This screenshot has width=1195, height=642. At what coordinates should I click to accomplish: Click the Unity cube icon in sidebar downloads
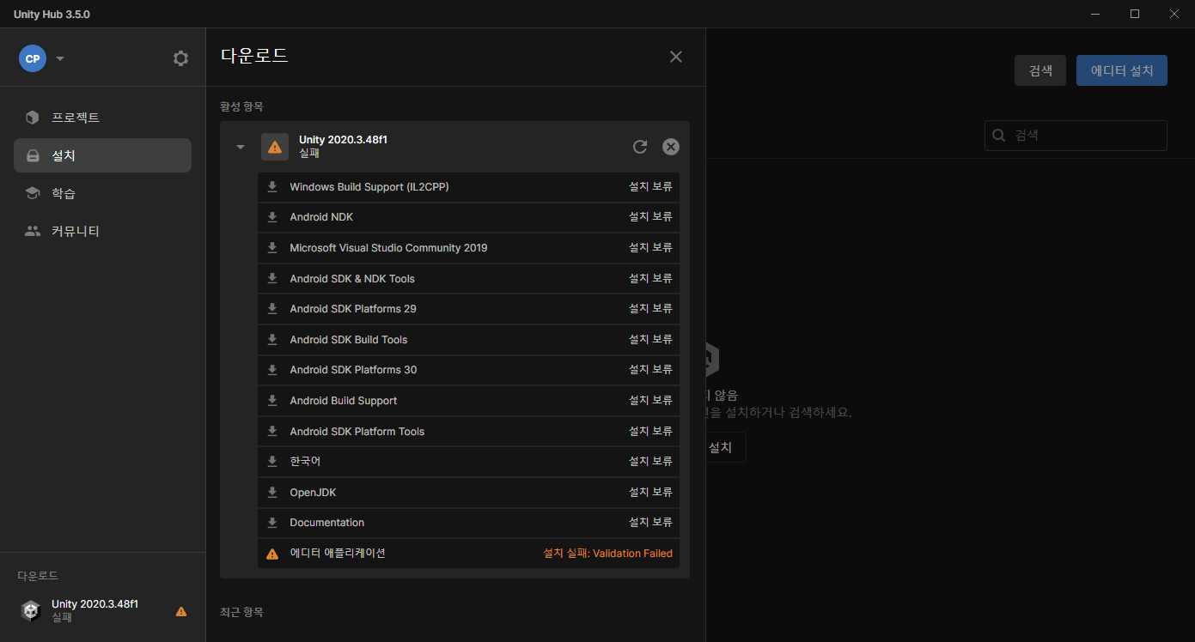click(x=31, y=610)
